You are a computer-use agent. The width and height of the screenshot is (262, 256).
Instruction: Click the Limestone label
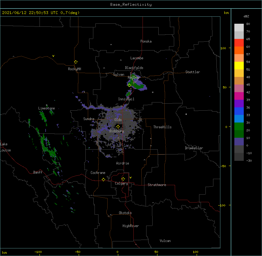(47, 108)
